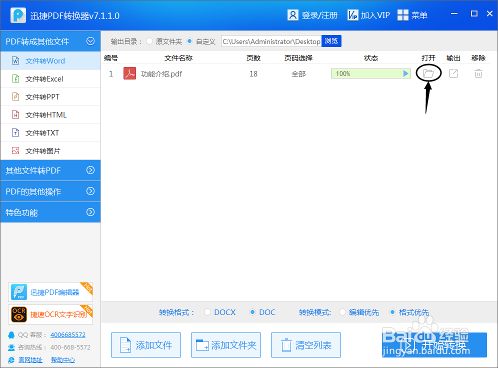The height and width of the screenshot is (368, 498).
Task: Remove 功能介绍.pdf using the trash icon
Action: [478, 73]
